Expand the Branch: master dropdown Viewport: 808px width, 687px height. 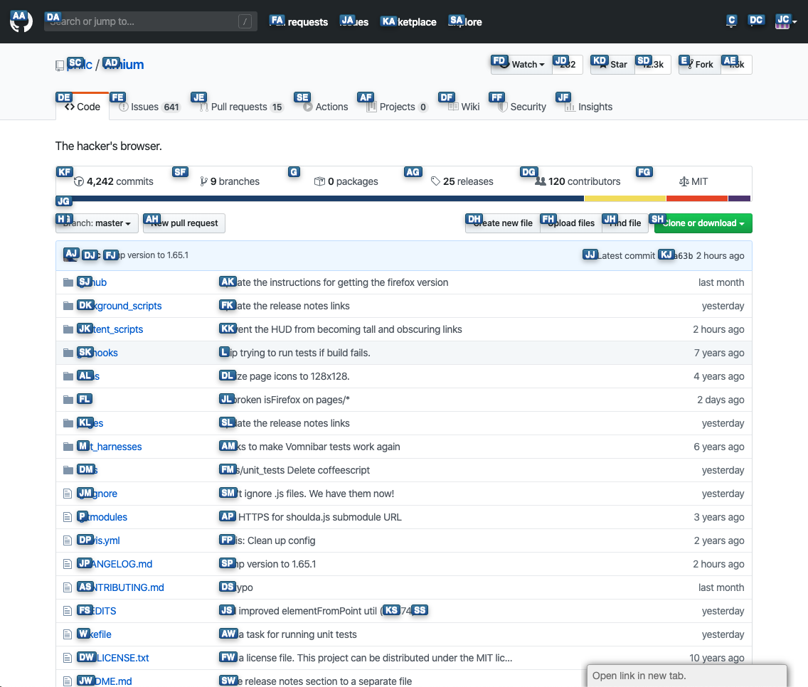click(x=97, y=223)
